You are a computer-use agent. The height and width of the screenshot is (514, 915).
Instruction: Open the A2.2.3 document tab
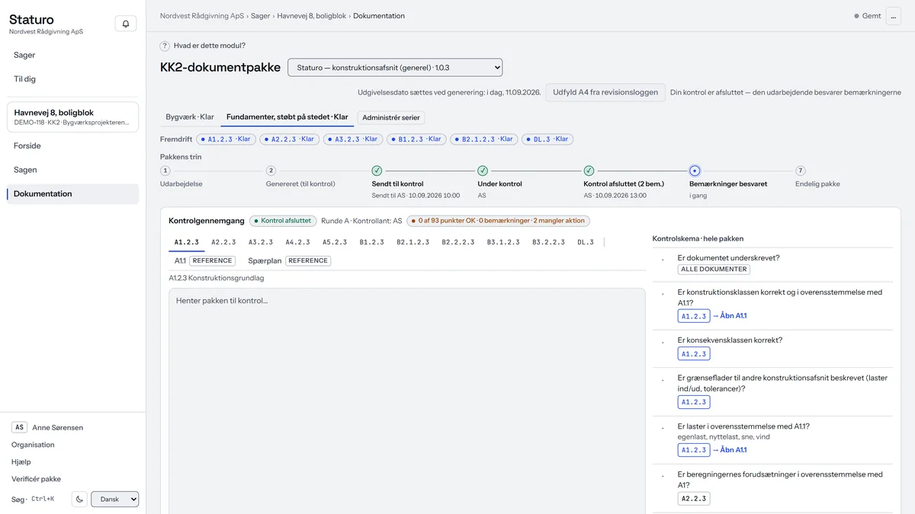[223, 242]
